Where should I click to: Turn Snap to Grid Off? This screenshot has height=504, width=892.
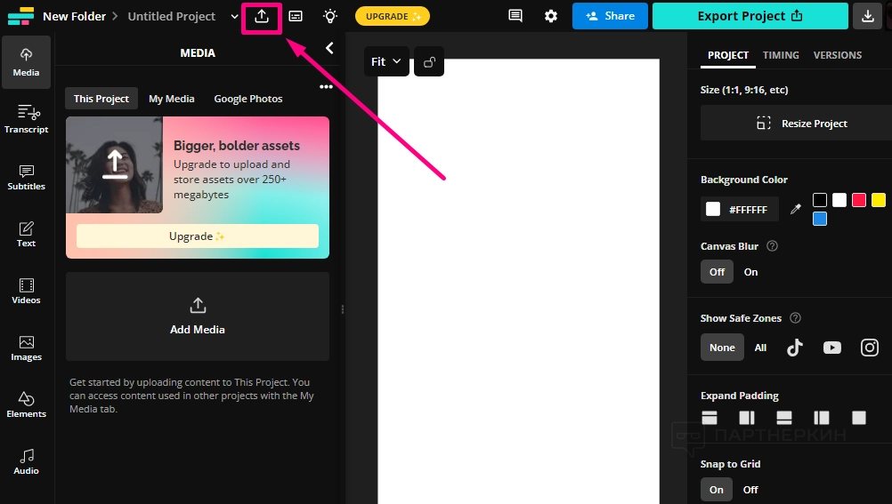coord(750,489)
